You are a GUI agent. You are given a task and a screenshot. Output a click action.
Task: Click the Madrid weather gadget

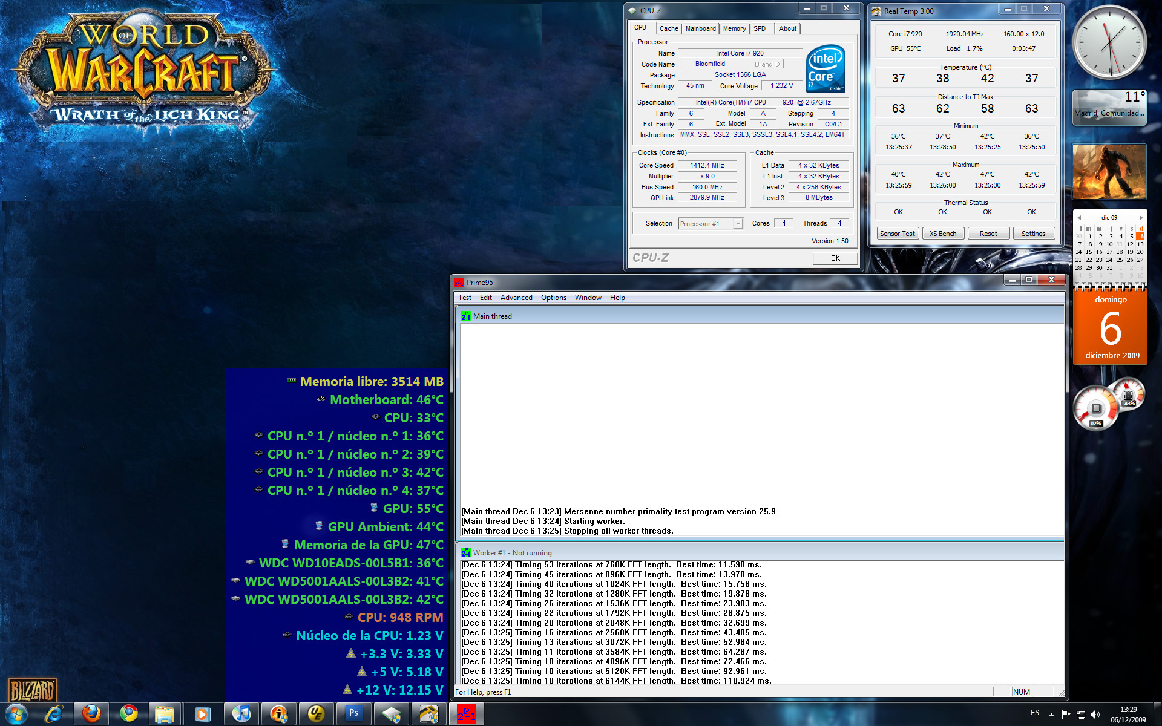[x=1109, y=107]
